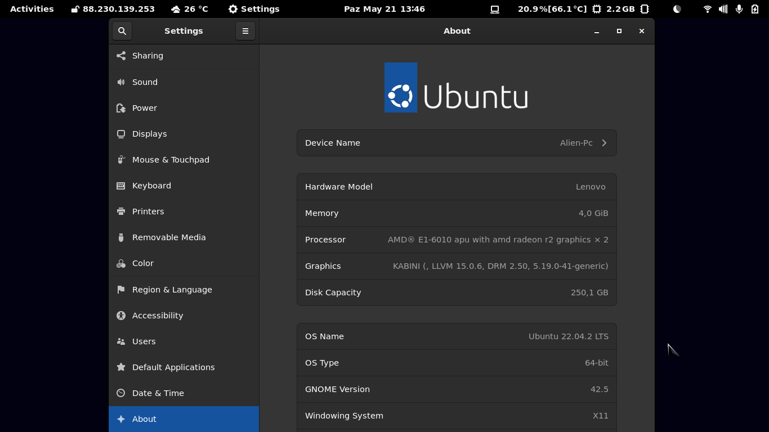Switch to the Displays panel
The image size is (769, 432).
(184, 134)
